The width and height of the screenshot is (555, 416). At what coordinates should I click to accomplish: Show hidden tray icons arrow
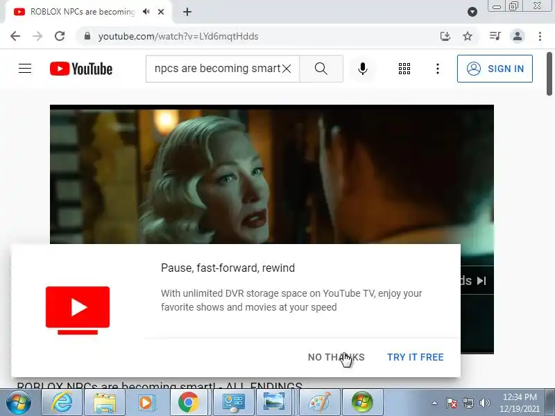(435, 403)
